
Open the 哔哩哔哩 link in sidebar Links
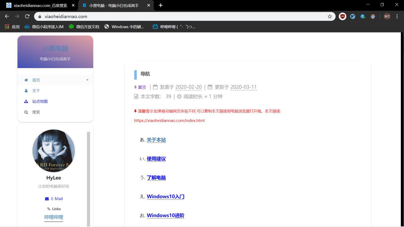[x=54, y=217]
